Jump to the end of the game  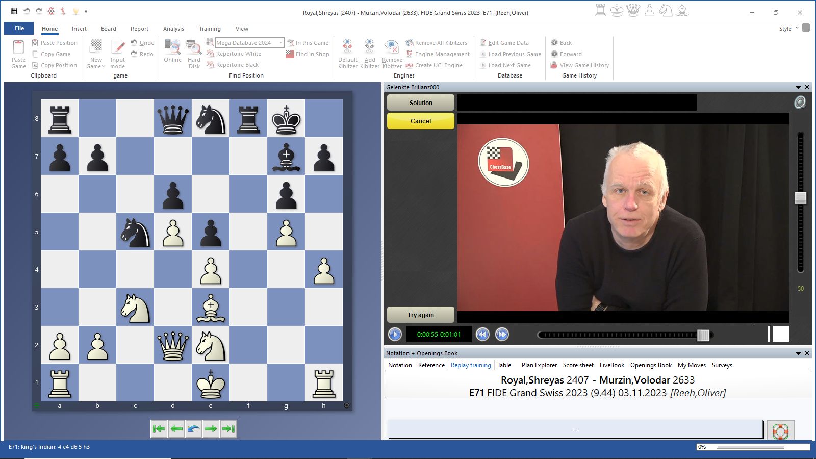pyautogui.click(x=228, y=429)
